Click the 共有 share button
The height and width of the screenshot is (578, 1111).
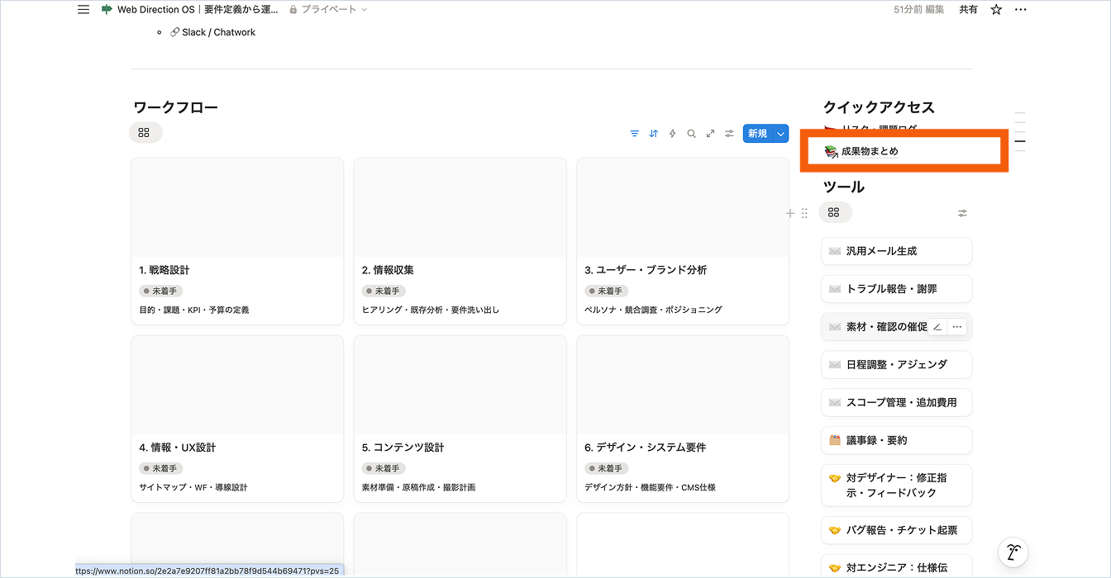(x=968, y=10)
